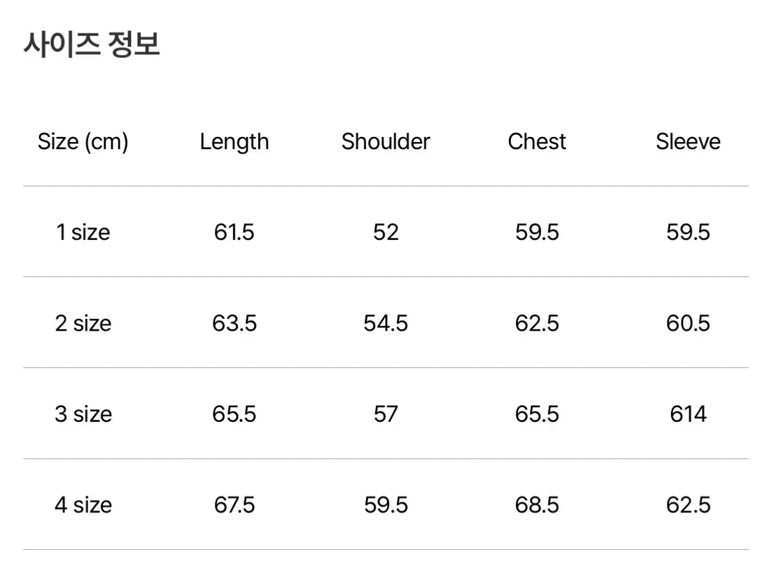Select the 54.5 shoulder value
The height and width of the screenshot is (562, 772).
(385, 323)
